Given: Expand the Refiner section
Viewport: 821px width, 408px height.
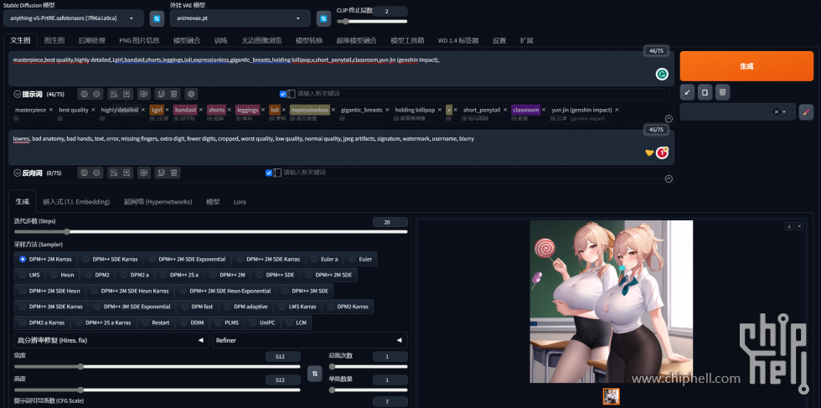Looking at the screenshot, I should tap(309, 340).
